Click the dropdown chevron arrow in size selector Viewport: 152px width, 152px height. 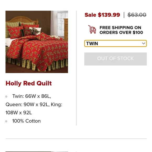143,44
